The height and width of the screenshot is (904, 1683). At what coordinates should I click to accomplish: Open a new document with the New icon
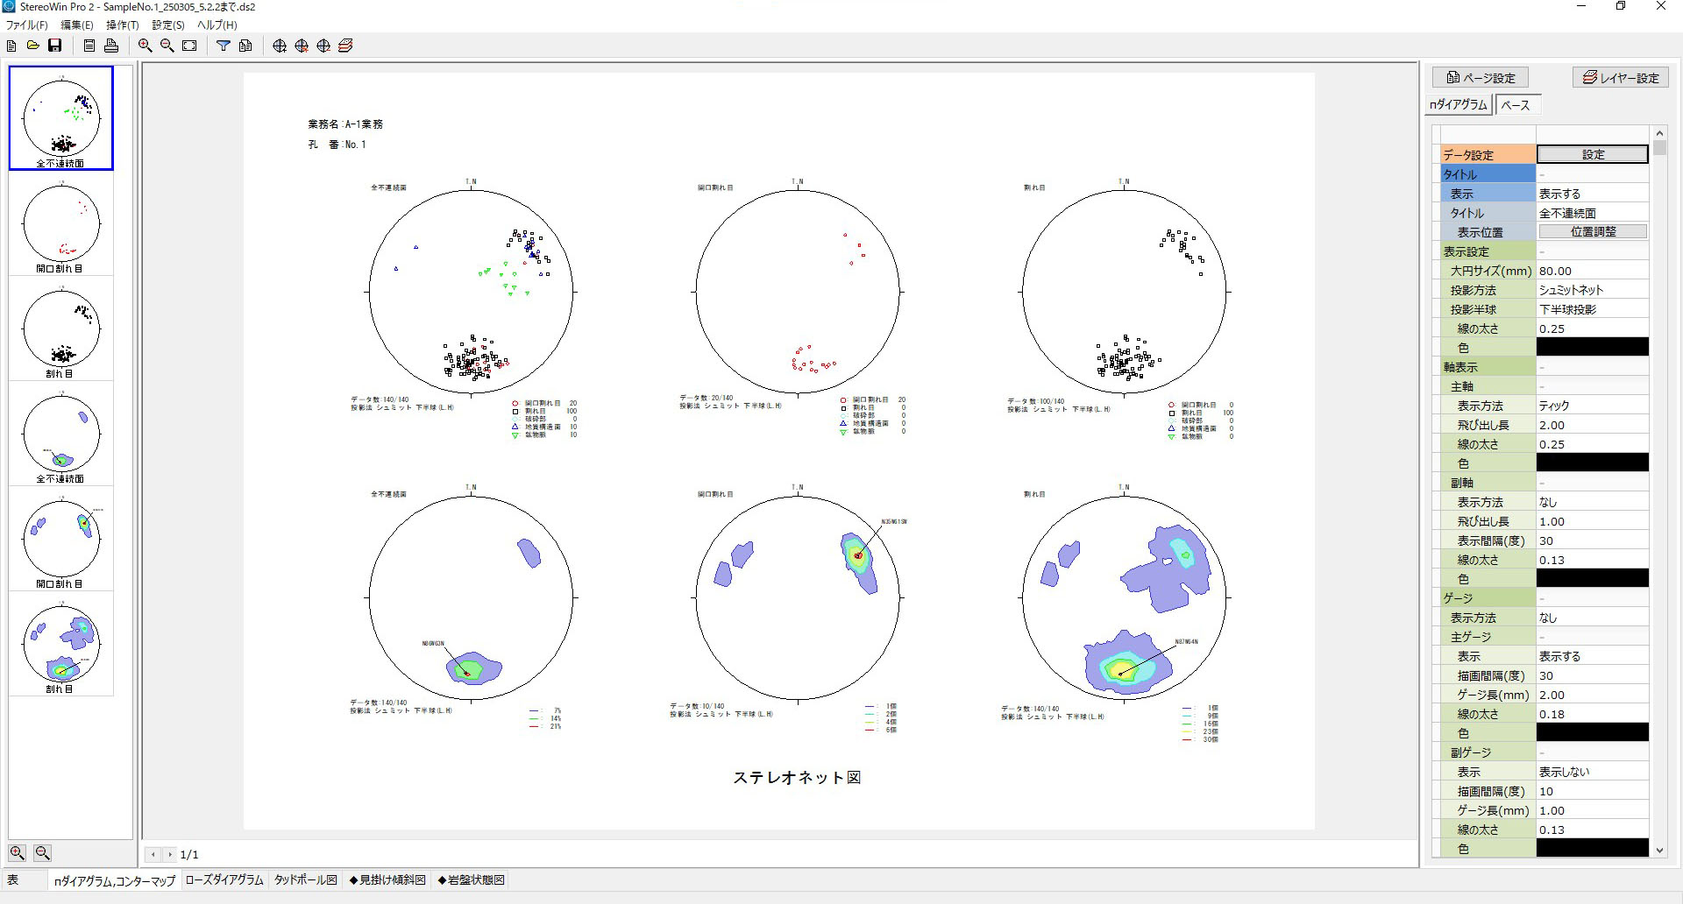[x=11, y=45]
